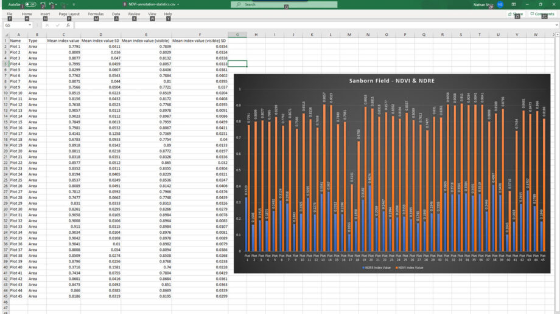560x314 pixels.
Task: Click cell with value 0.9057
Action: tap(63, 110)
